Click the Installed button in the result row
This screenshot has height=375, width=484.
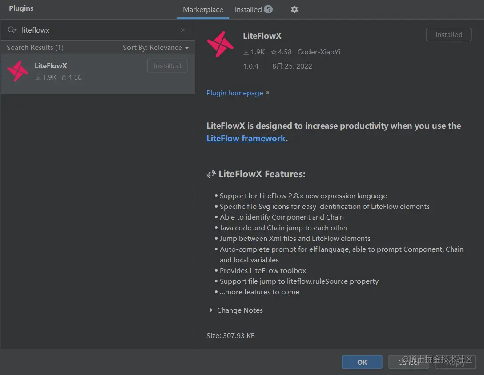167,65
